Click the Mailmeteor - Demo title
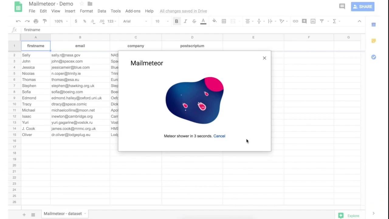The width and height of the screenshot is (389, 219). [x=51, y=4]
